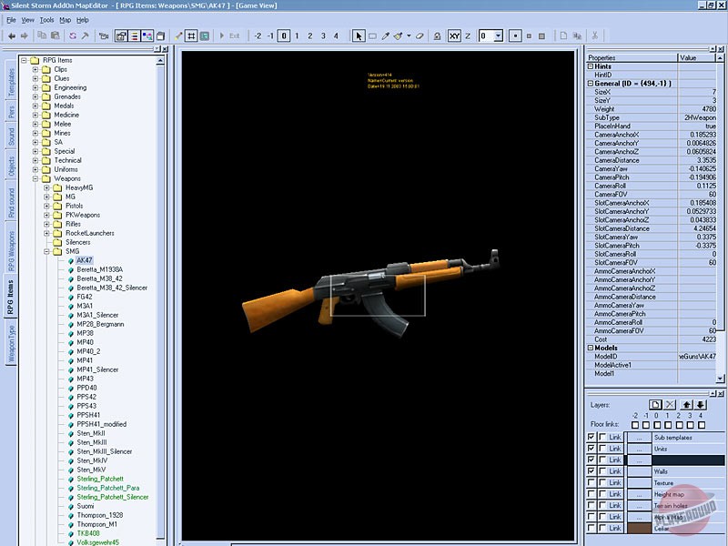Viewport: 728px width, 546px height.
Task: Click Link button for Units layer
Action: [x=614, y=449]
